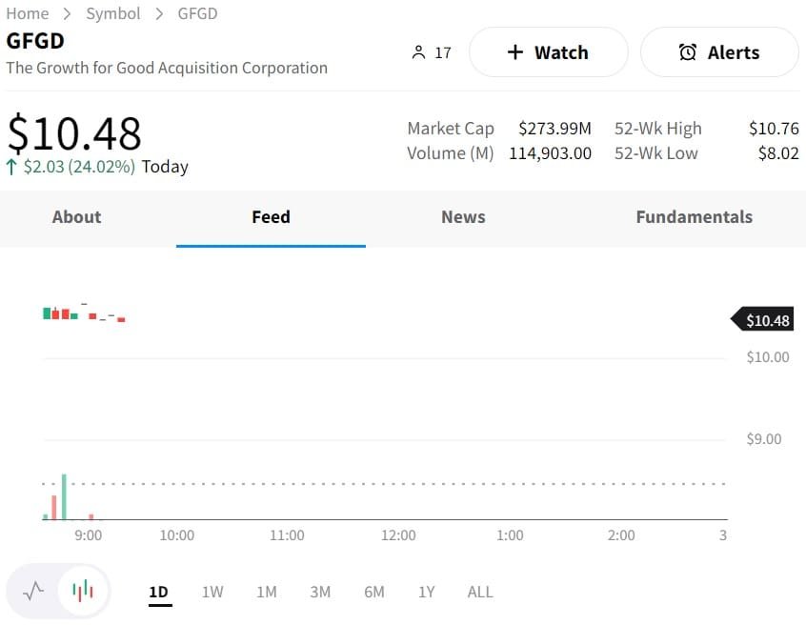Open the About tab
The image size is (806, 625).
click(76, 217)
